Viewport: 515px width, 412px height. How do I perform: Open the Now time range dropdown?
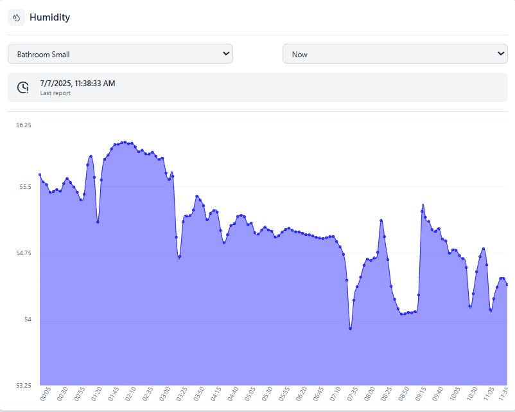(x=395, y=54)
